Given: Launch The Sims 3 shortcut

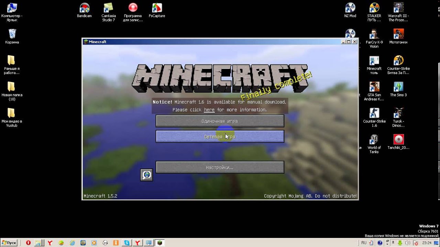Looking at the screenshot, I should click(x=398, y=89).
